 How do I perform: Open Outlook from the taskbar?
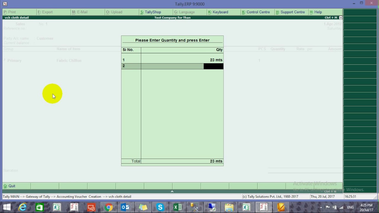tap(126, 207)
